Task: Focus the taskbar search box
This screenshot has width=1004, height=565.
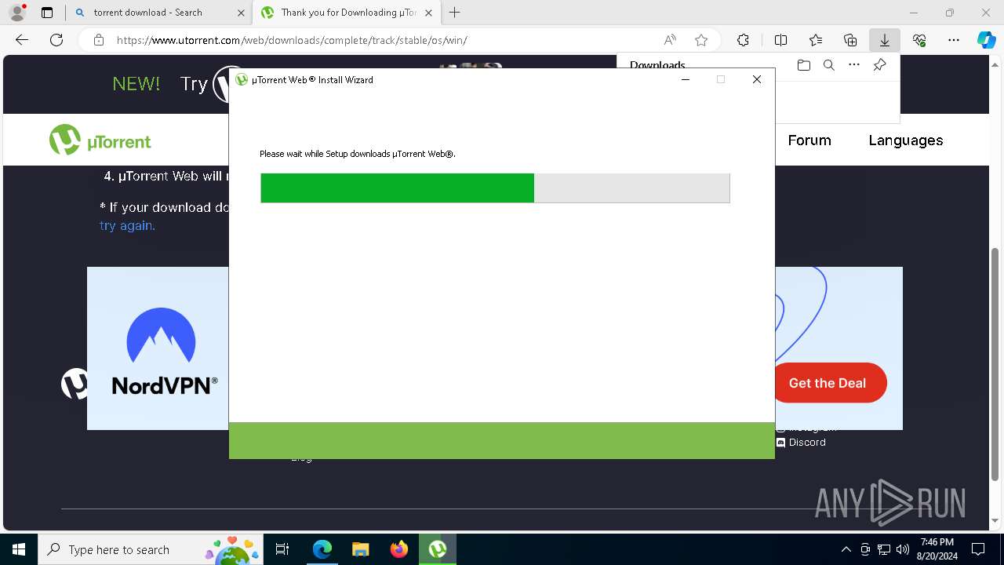Action: pos(151,549)
